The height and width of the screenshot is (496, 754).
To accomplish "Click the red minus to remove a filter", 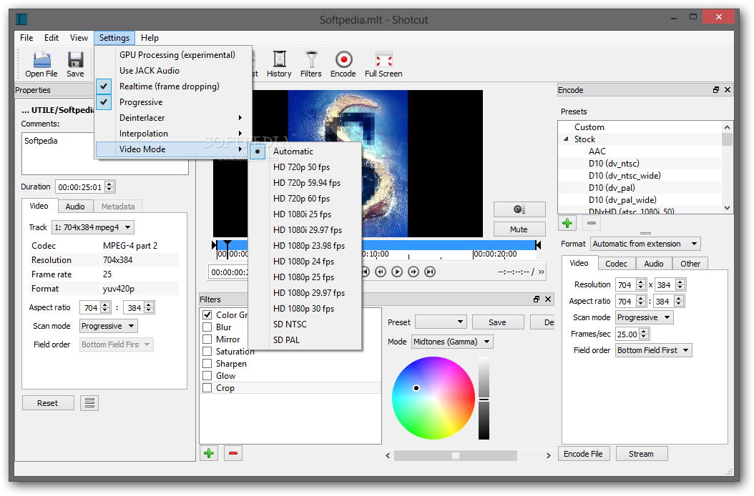I will click(x=232, y=453).
